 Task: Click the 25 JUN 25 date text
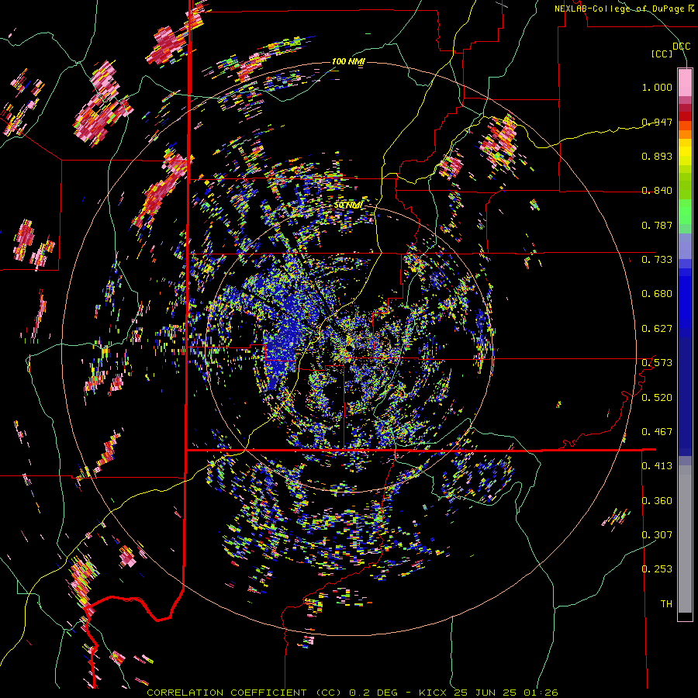click(x=485, y=693)
